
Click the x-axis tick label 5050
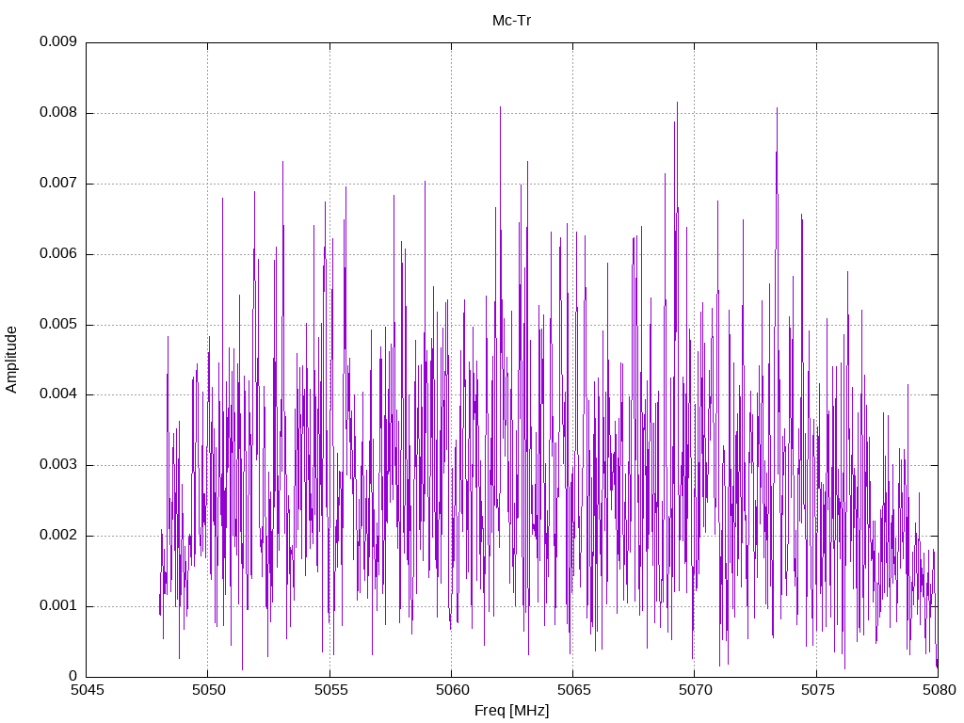pos(208,690)
